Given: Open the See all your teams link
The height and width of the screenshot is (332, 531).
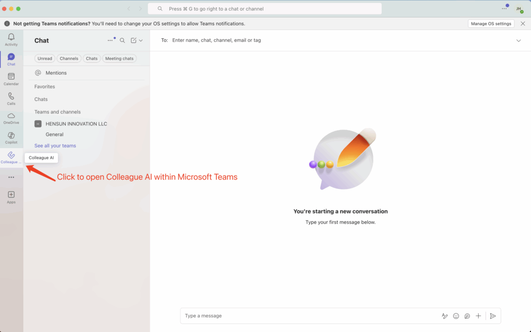Looking at the screenshot, I should [x=55, y=146].
